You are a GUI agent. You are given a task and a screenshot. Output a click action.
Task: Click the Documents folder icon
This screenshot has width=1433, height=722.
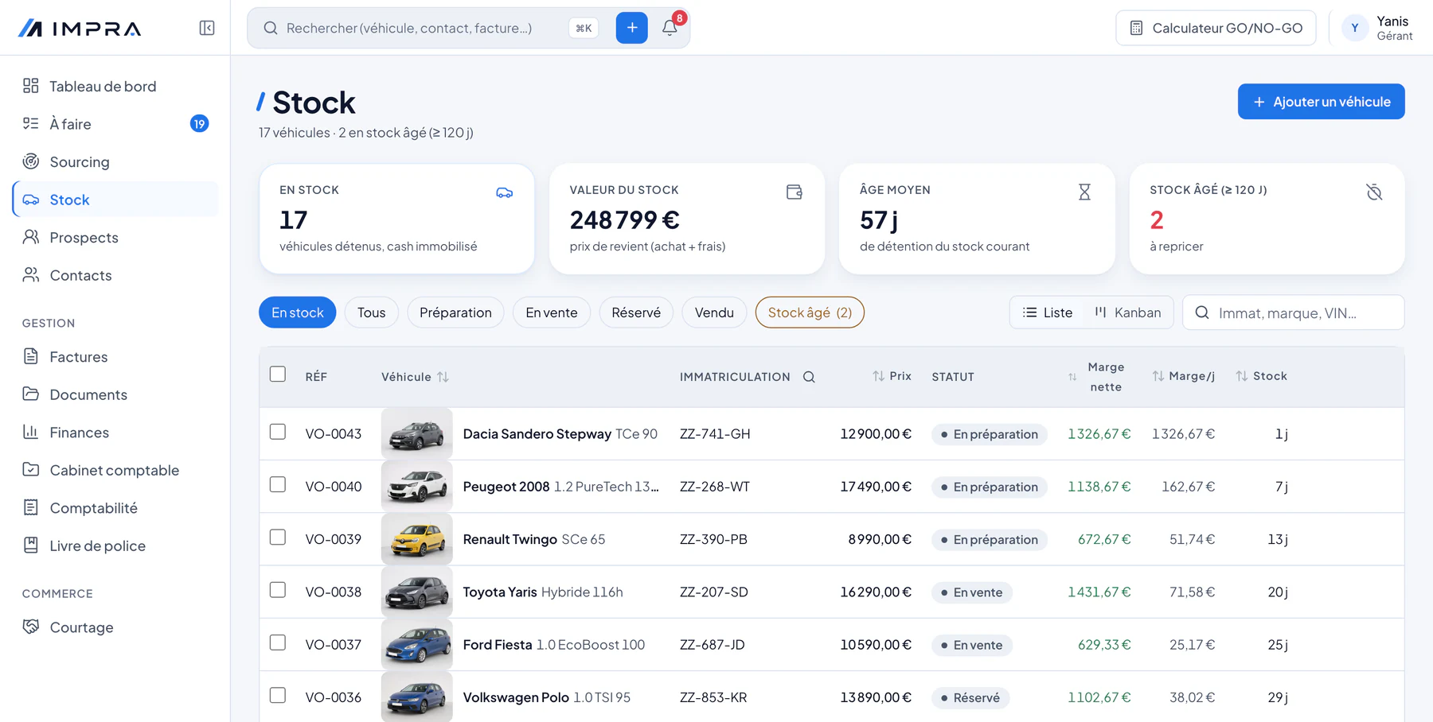(x=31, y=394)
